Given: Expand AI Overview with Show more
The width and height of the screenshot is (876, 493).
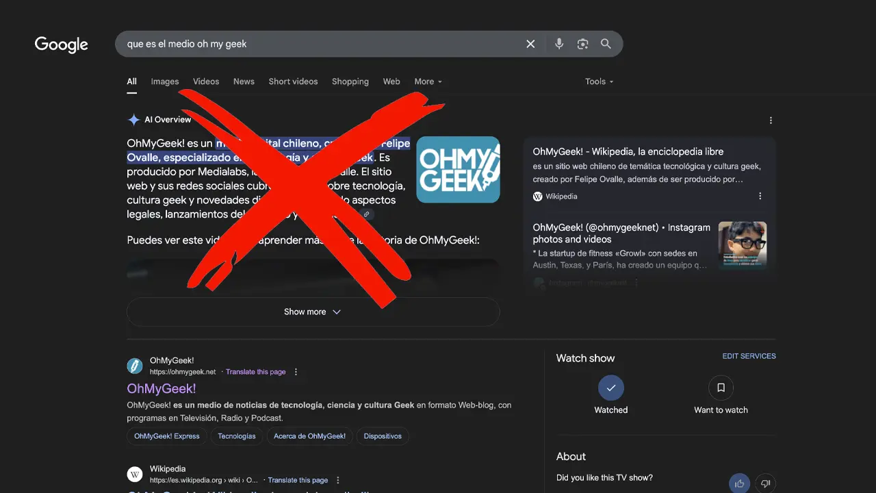Looking at the screenshot, I should click(x=313, y=312).
